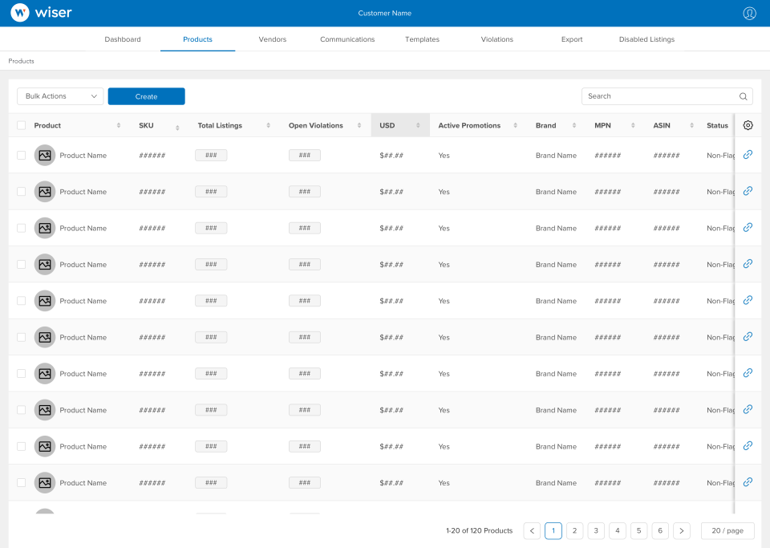The height and width of the screenshot is (548, 770).
Task: Click the link icon on the last visible row
Action: [x=748, y=482]
